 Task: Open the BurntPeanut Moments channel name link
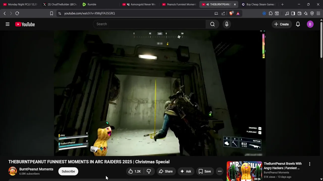point(36,169)
